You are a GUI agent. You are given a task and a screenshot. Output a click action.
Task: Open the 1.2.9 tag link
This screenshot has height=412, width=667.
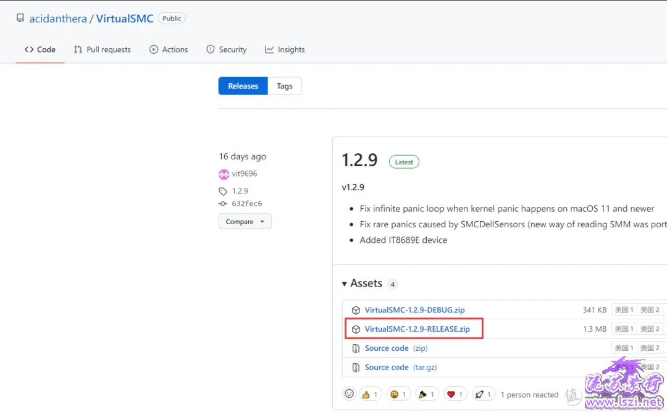240,191
